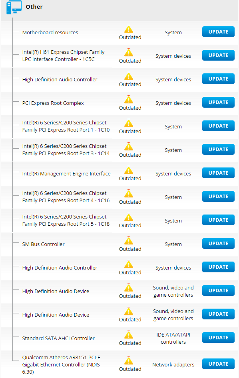Viewport: 239px width, 378px height.
Task: Click warning icon for Qualcomm Atheros Ethernet Controller
Action: click(129, 360)
